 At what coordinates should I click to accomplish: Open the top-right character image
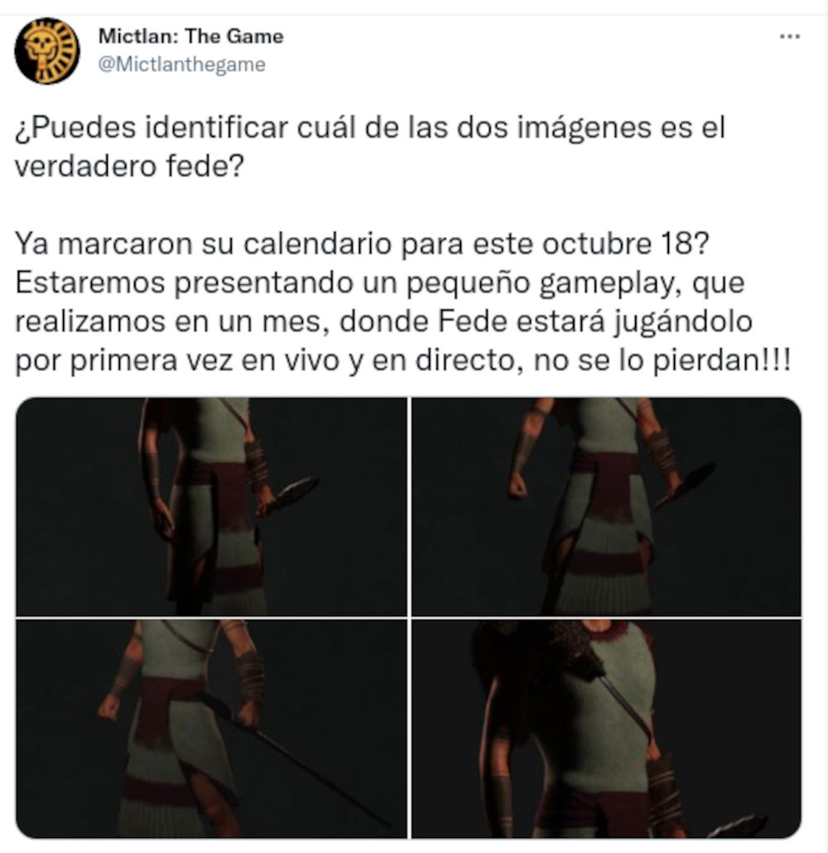click(606, 507)
